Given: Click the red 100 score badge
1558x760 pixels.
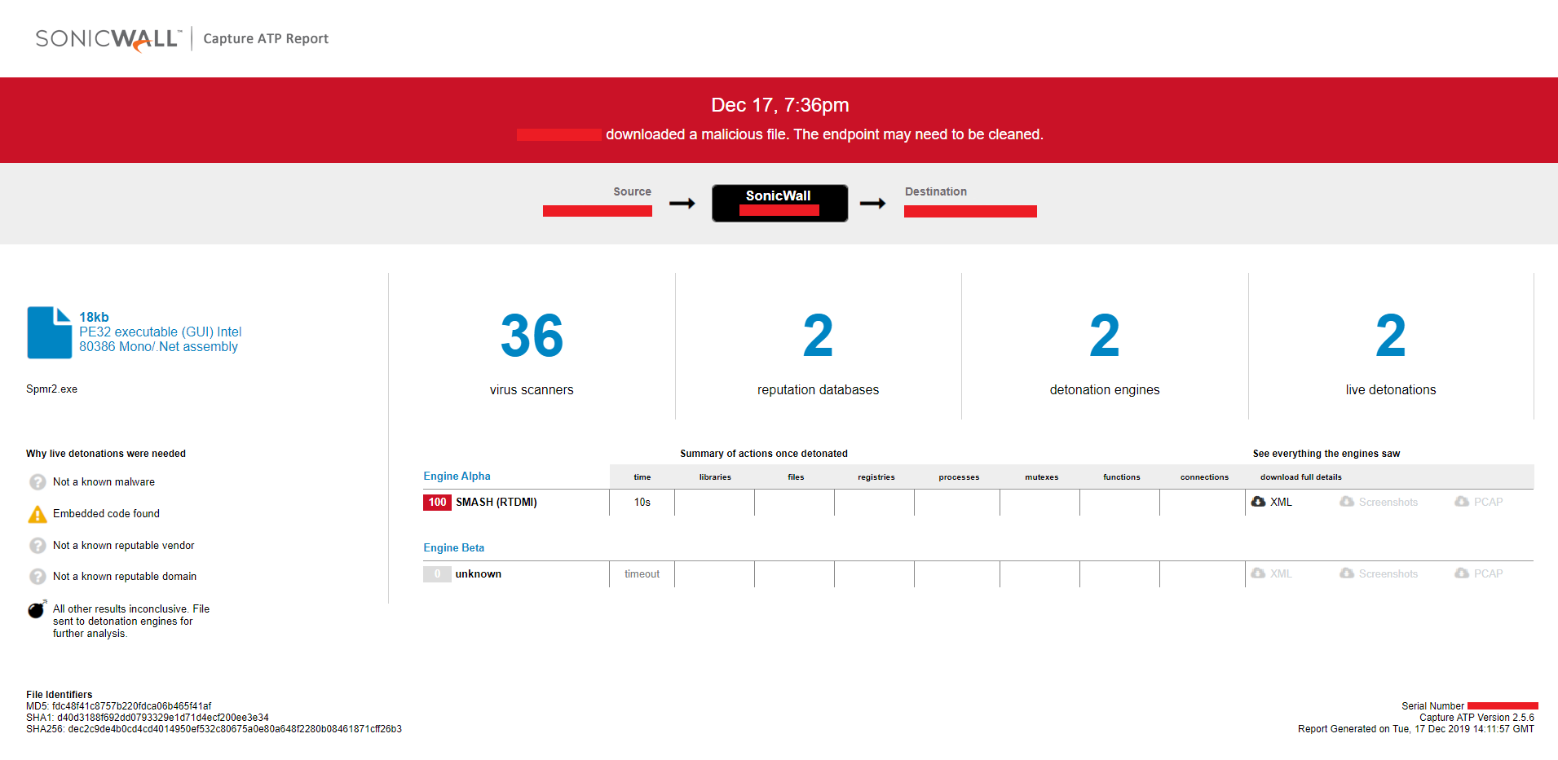Looking at the screenshot, I should [437, 503].
